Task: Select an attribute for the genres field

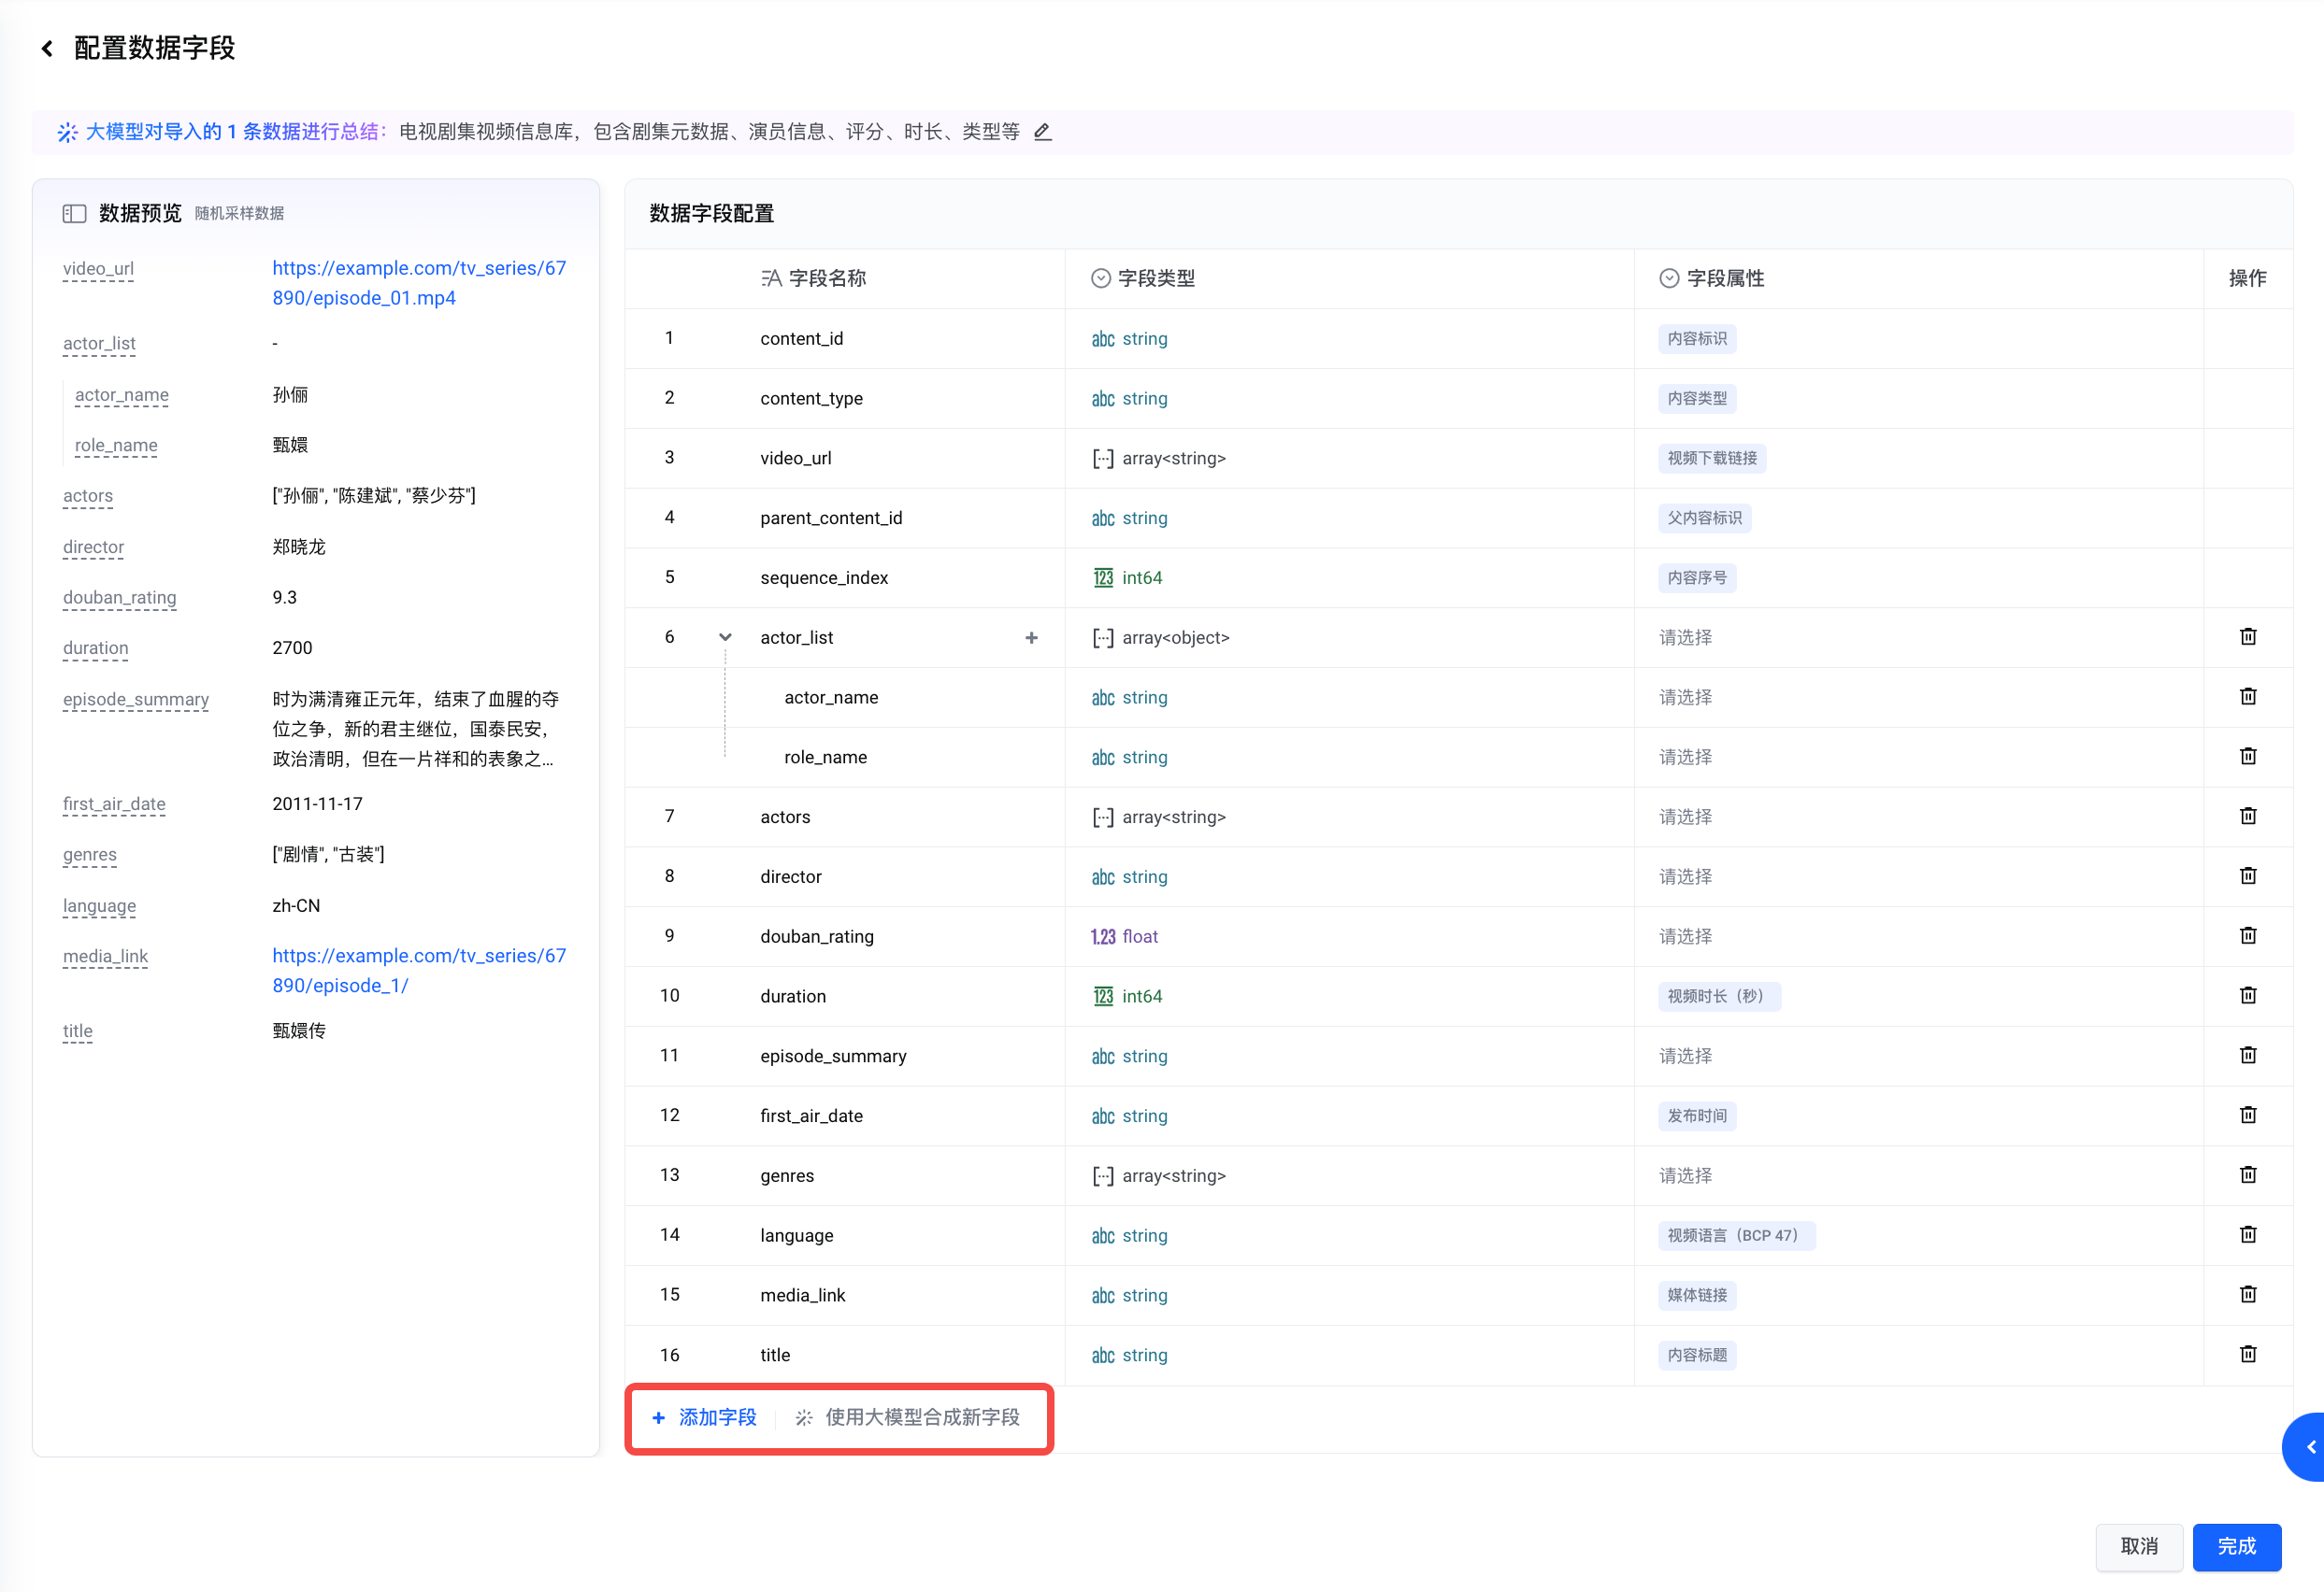Action: coord(1685,1175)
